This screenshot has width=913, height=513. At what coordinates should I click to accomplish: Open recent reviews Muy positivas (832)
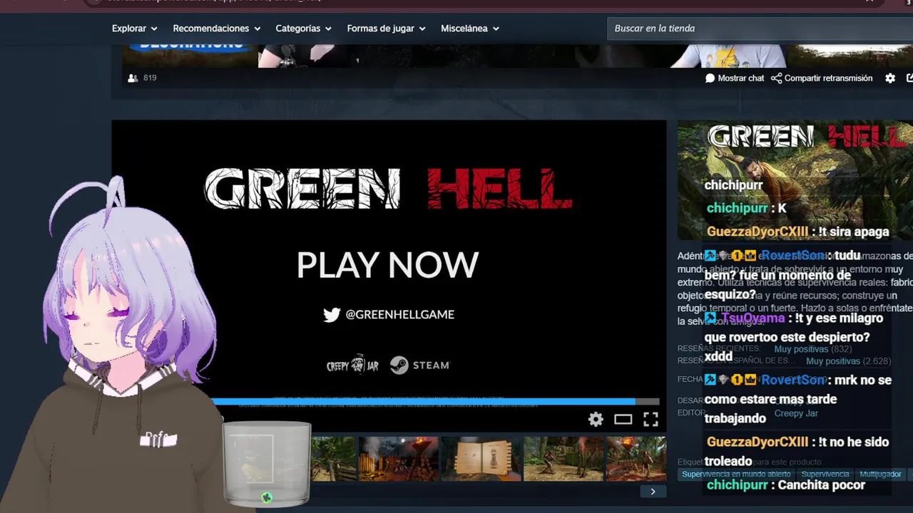tap(813, 349)
